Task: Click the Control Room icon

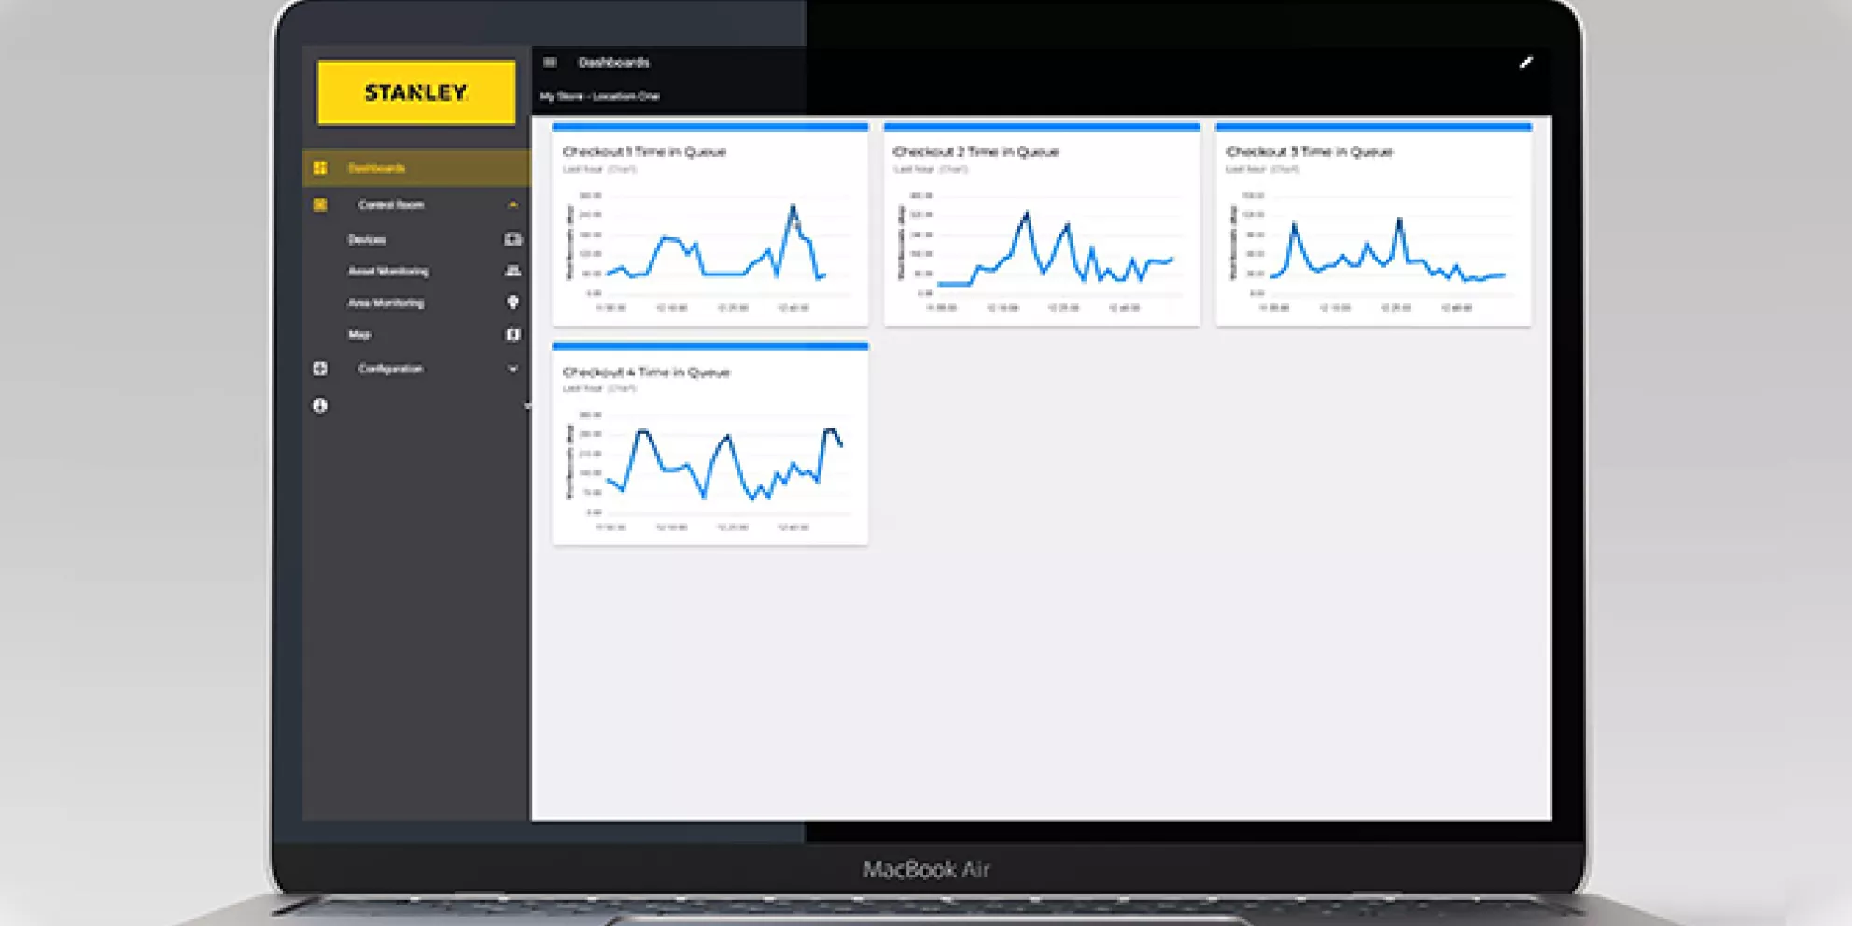Action: coord(320,204)
